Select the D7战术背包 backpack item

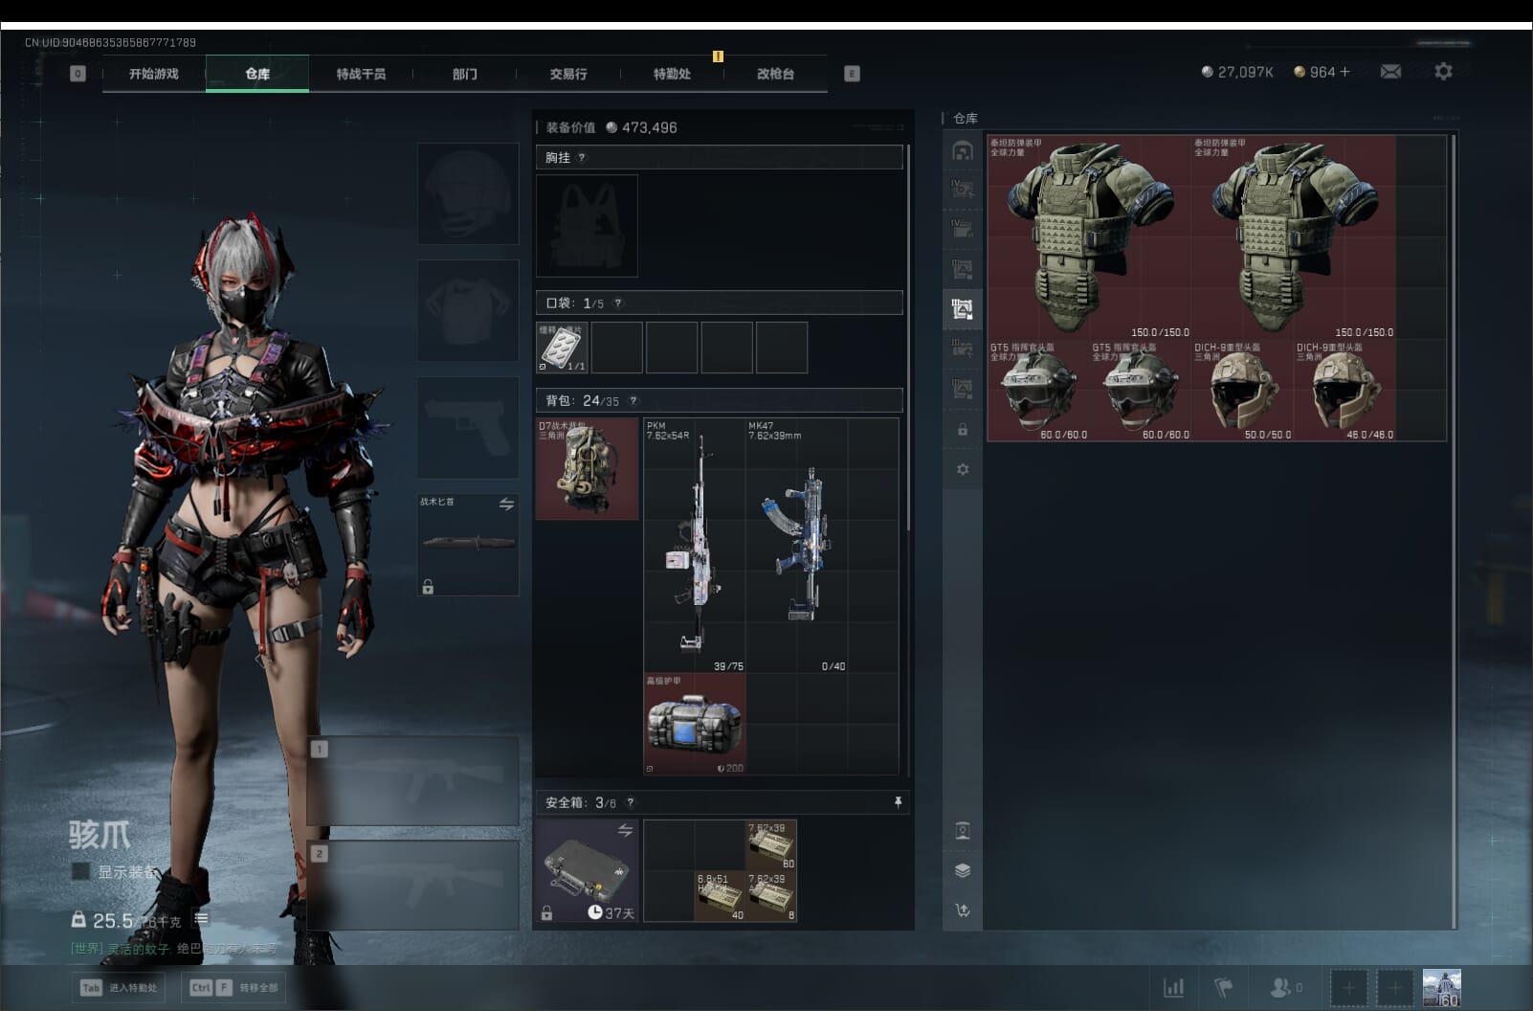click(x=587, y=468)
